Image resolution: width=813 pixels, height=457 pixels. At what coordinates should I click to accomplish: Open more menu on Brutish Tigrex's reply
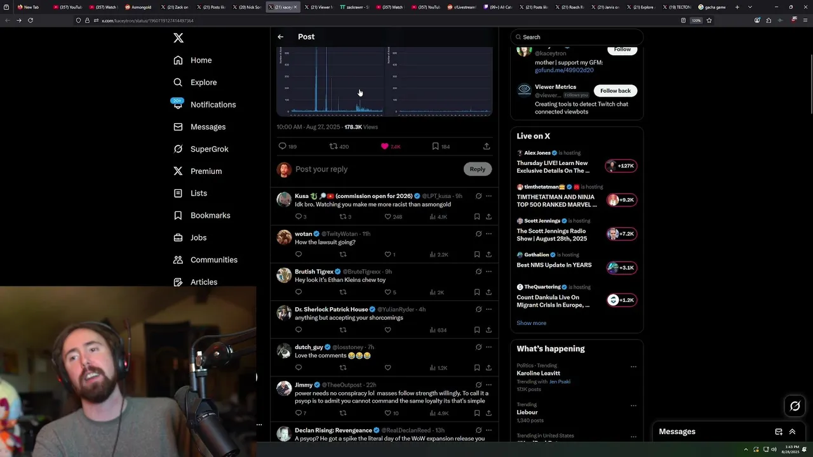488,271
